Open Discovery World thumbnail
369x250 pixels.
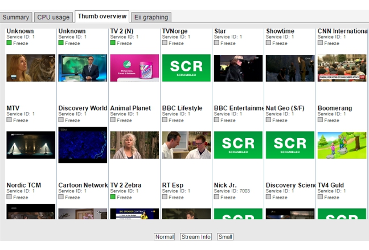[x=83, y=145]
